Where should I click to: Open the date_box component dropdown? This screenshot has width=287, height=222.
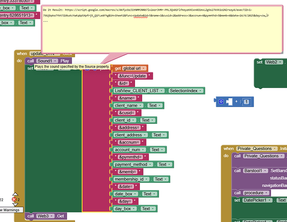pyautogui.click(x=135, y=194)
